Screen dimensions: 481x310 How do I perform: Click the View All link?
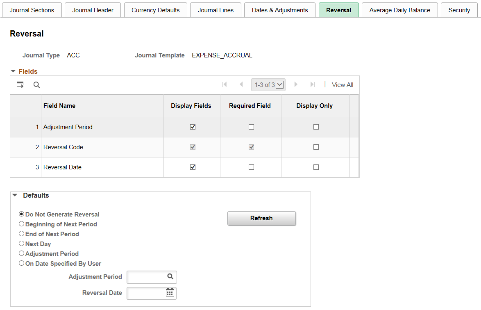coord(343,85)
